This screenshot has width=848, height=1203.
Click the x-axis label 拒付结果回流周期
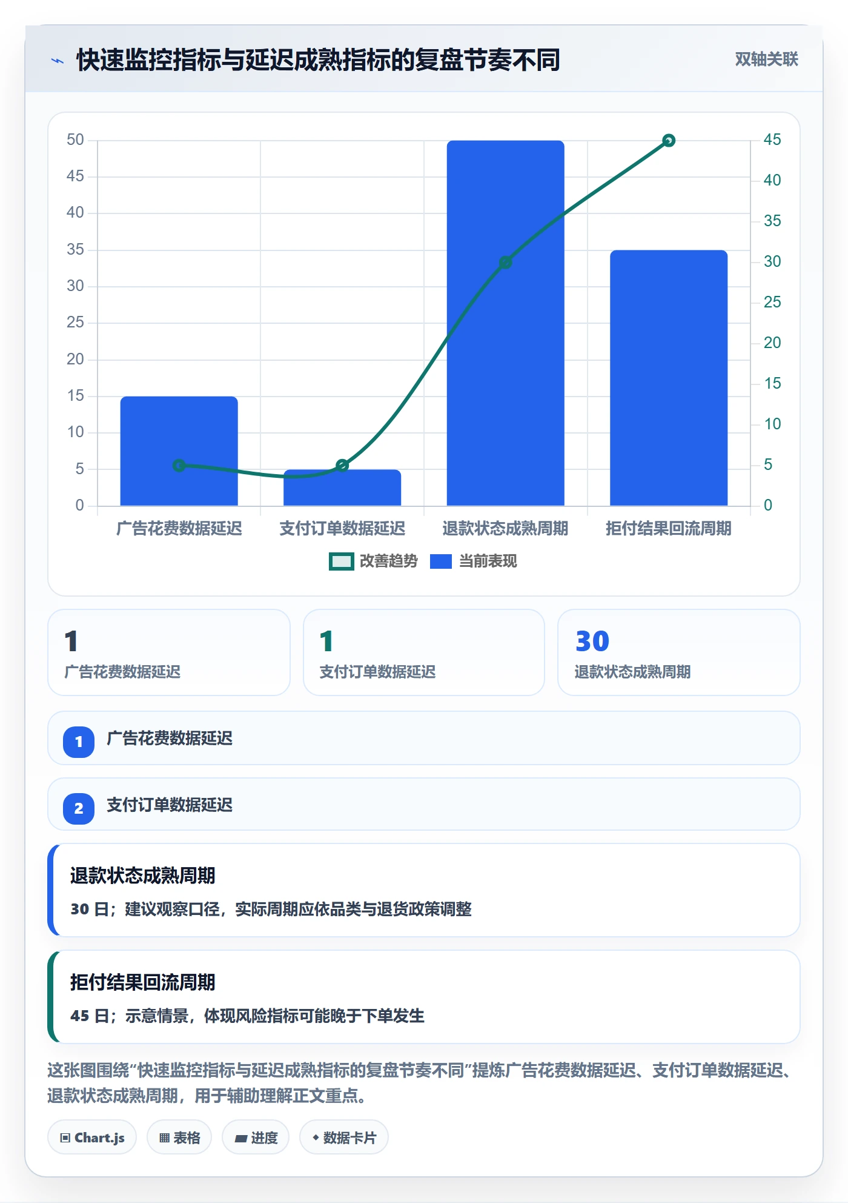pos(669,529)
